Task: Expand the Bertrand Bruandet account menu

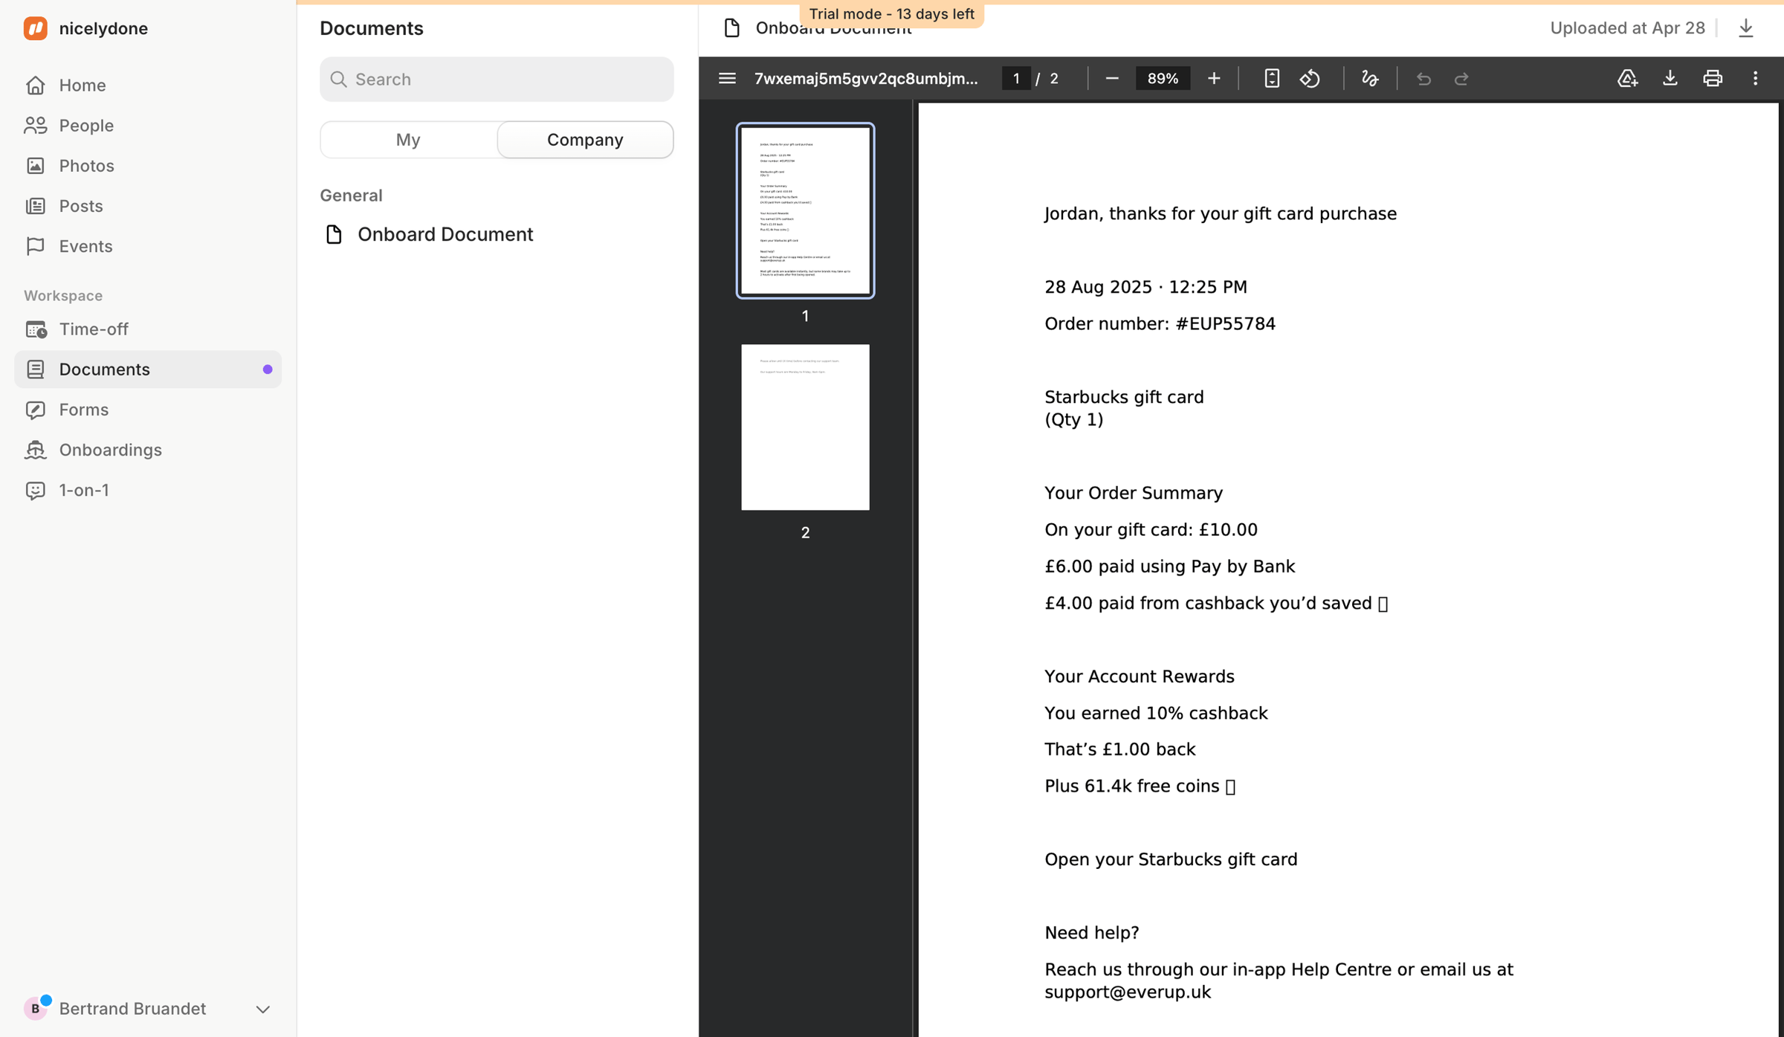Action: pos(148,1008)
